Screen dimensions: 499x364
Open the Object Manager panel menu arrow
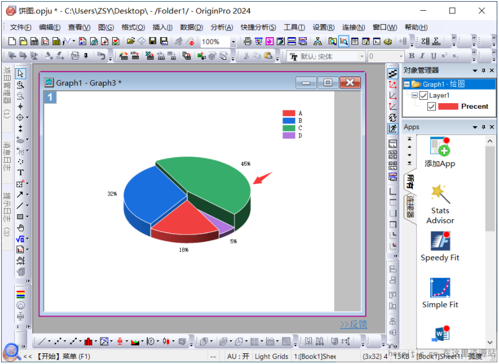475,70
